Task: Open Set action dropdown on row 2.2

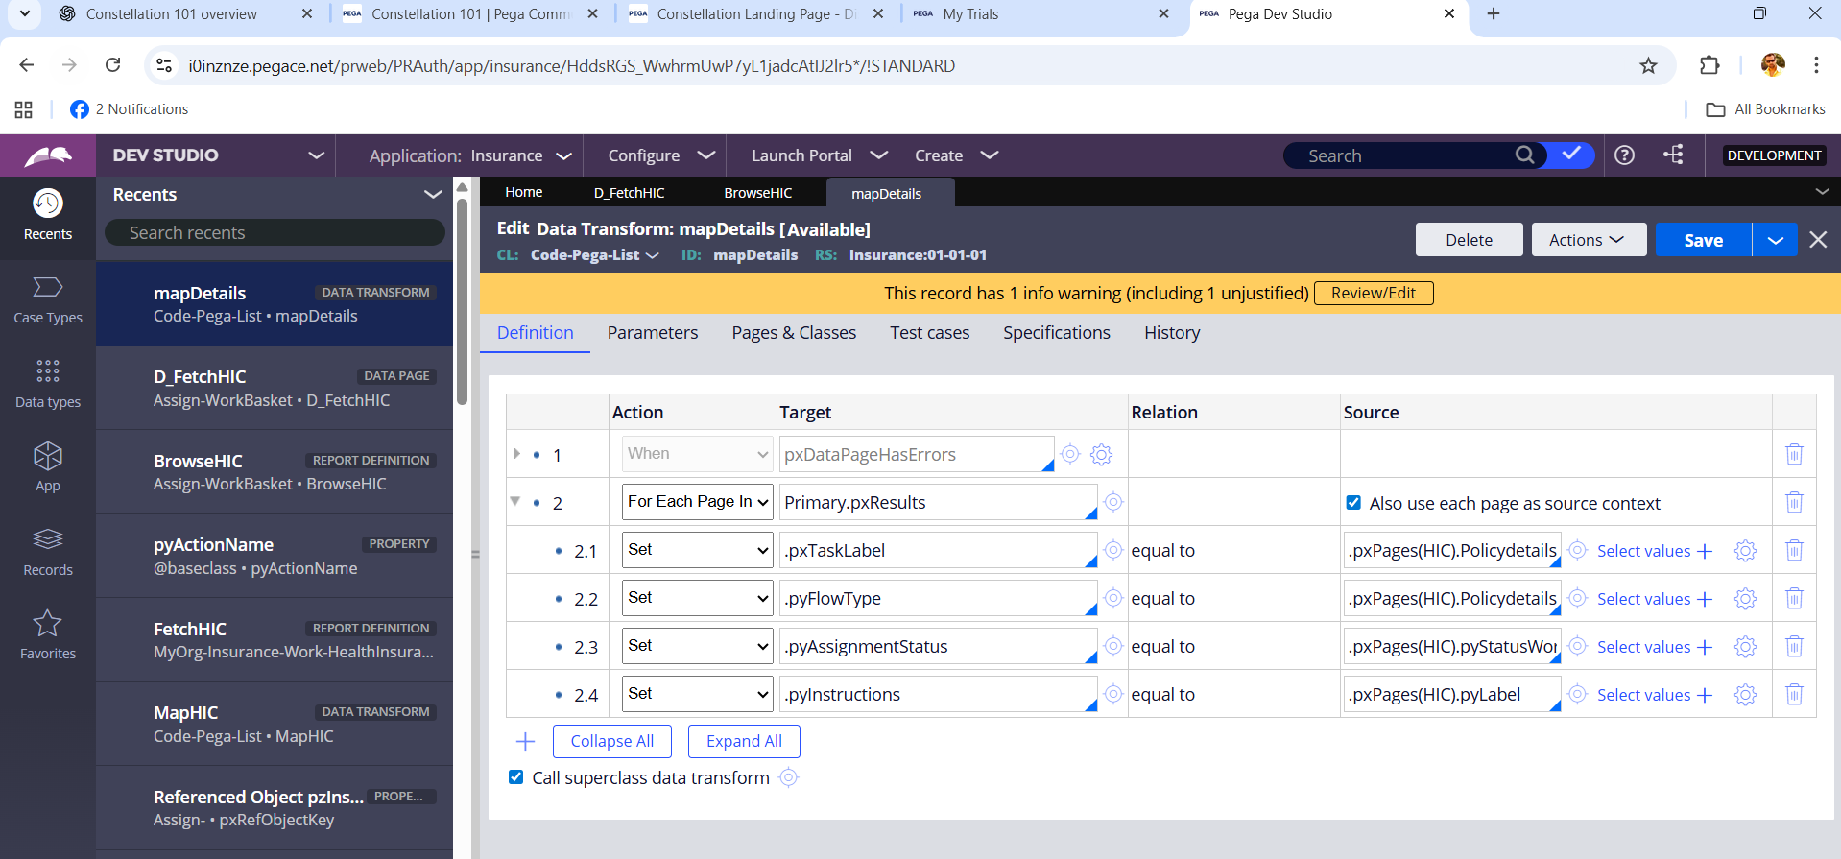Action: pos(698,597)
